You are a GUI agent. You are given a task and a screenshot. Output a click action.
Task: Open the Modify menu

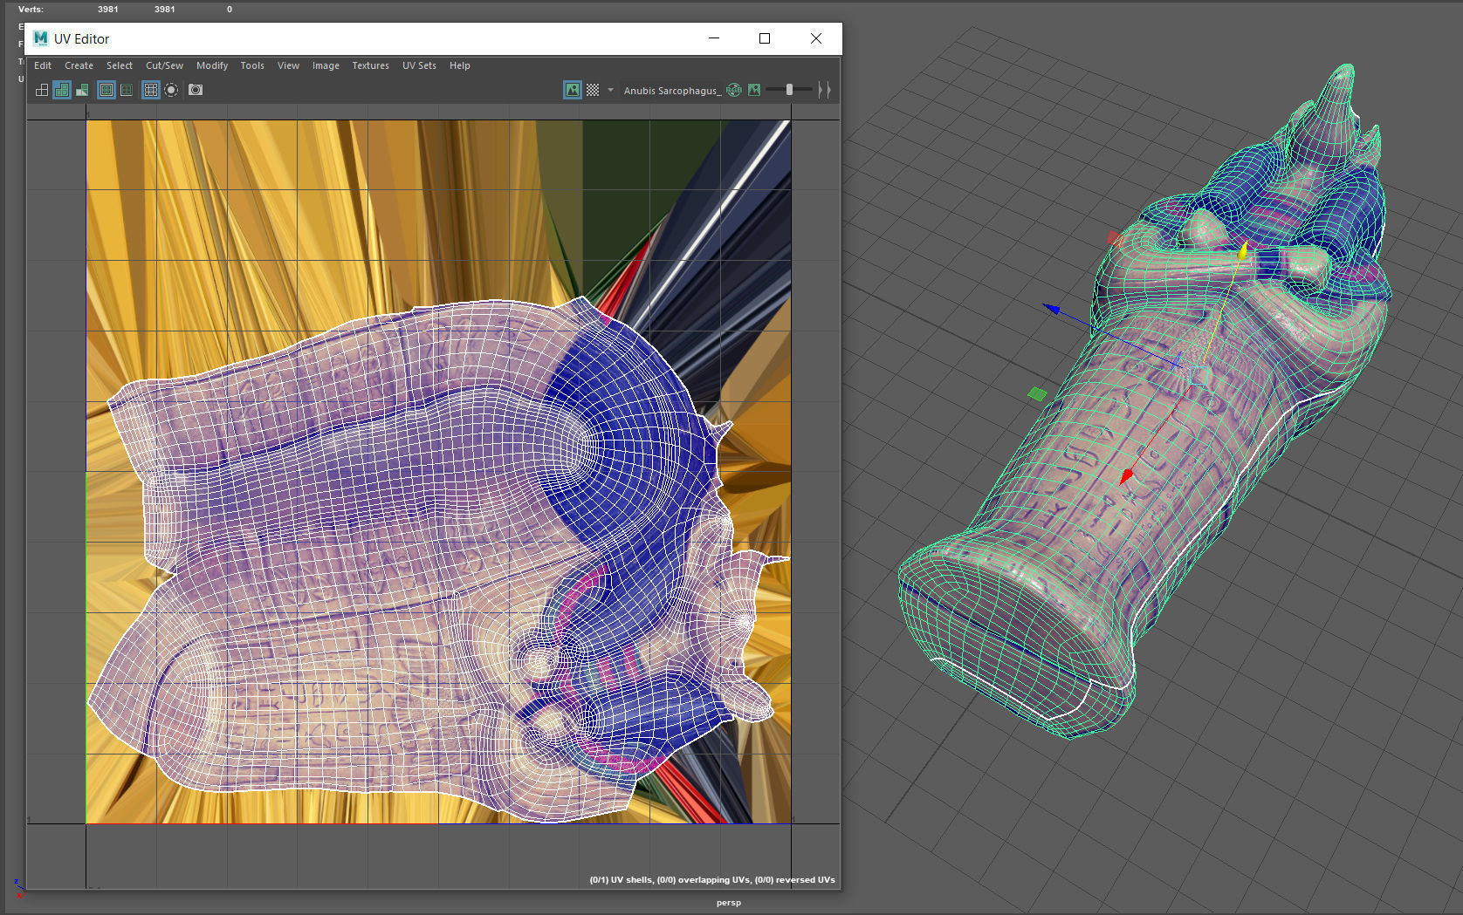(212, 65)
